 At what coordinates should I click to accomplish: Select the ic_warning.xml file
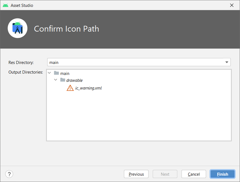(x=88, y=88)
